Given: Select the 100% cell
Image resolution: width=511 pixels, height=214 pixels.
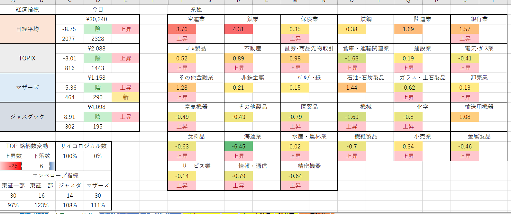Looking at the screenshot, I should (x=69, y=156).
